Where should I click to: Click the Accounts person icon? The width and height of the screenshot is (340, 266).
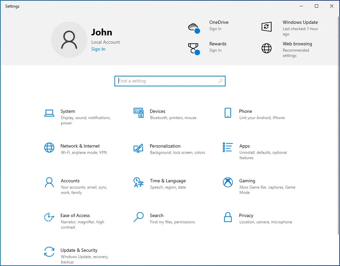tap(49, 182)
